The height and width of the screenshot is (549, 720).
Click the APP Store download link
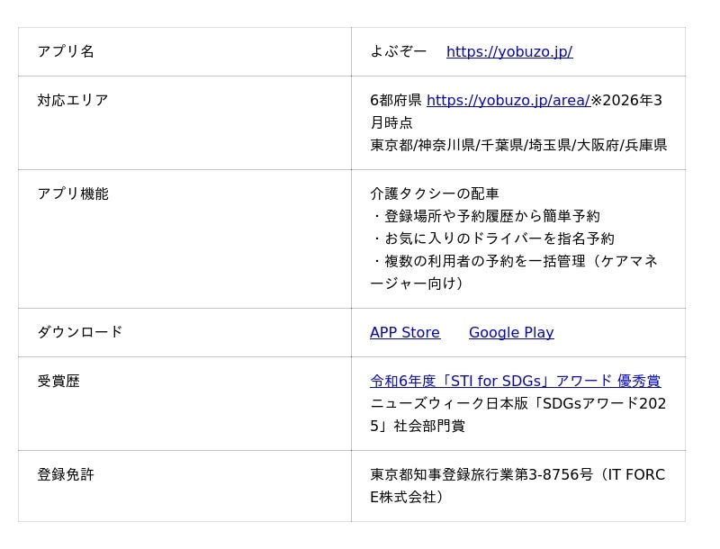point(404,333)
